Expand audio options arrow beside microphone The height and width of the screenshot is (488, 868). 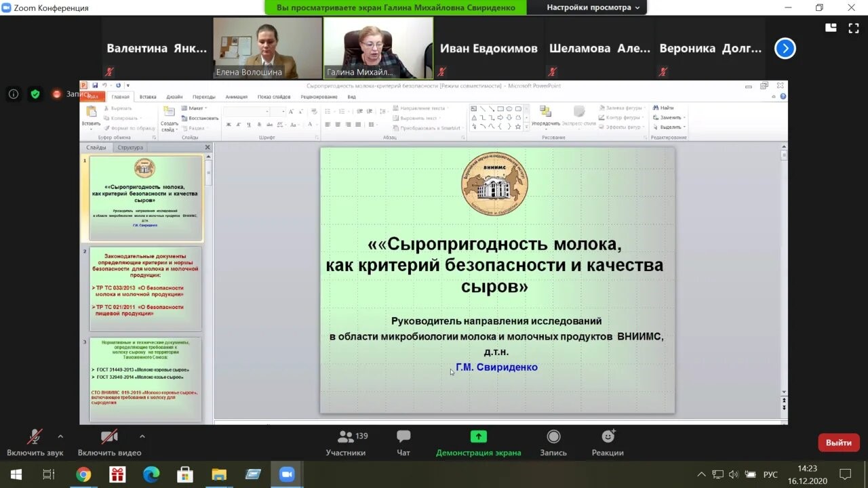[x=60, y=436]
